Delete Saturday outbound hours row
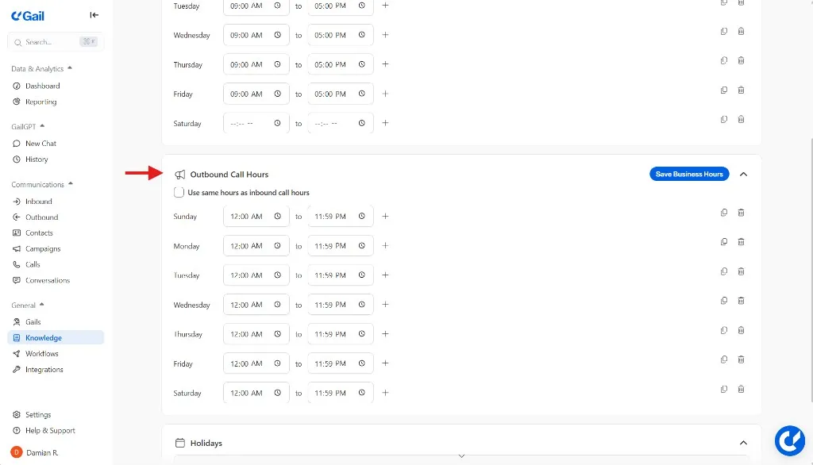 pos(741,389)
